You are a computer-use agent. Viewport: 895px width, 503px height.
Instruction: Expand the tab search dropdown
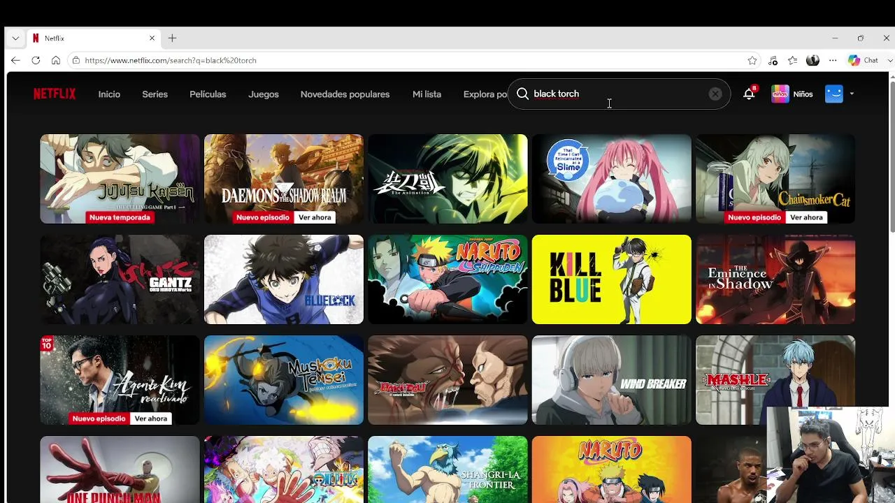pyautogui.click(x=15, y=38)
